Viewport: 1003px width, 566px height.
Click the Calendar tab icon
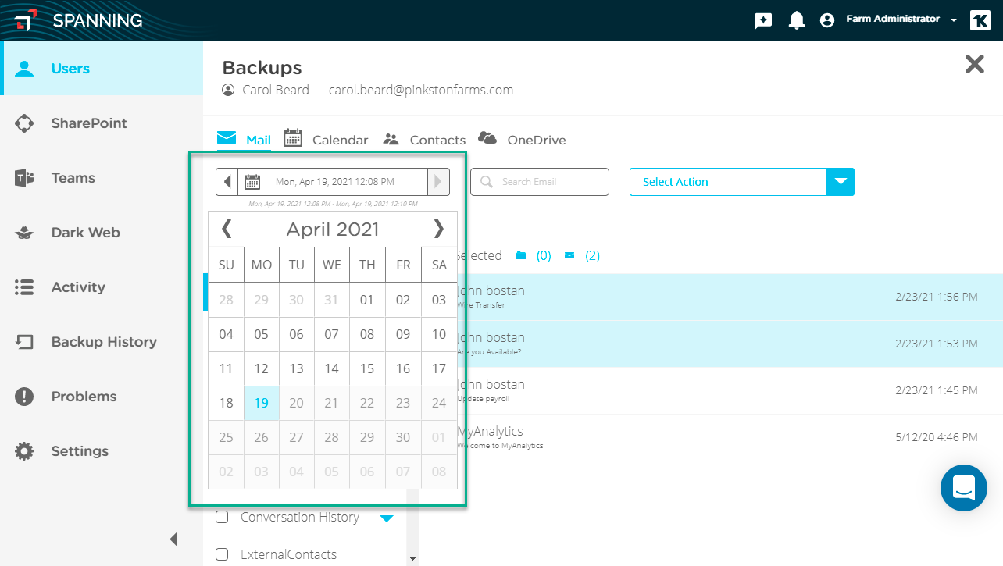(x=293, y=137)
